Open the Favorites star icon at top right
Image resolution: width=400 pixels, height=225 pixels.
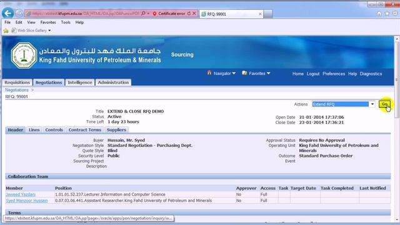[387, 13]
